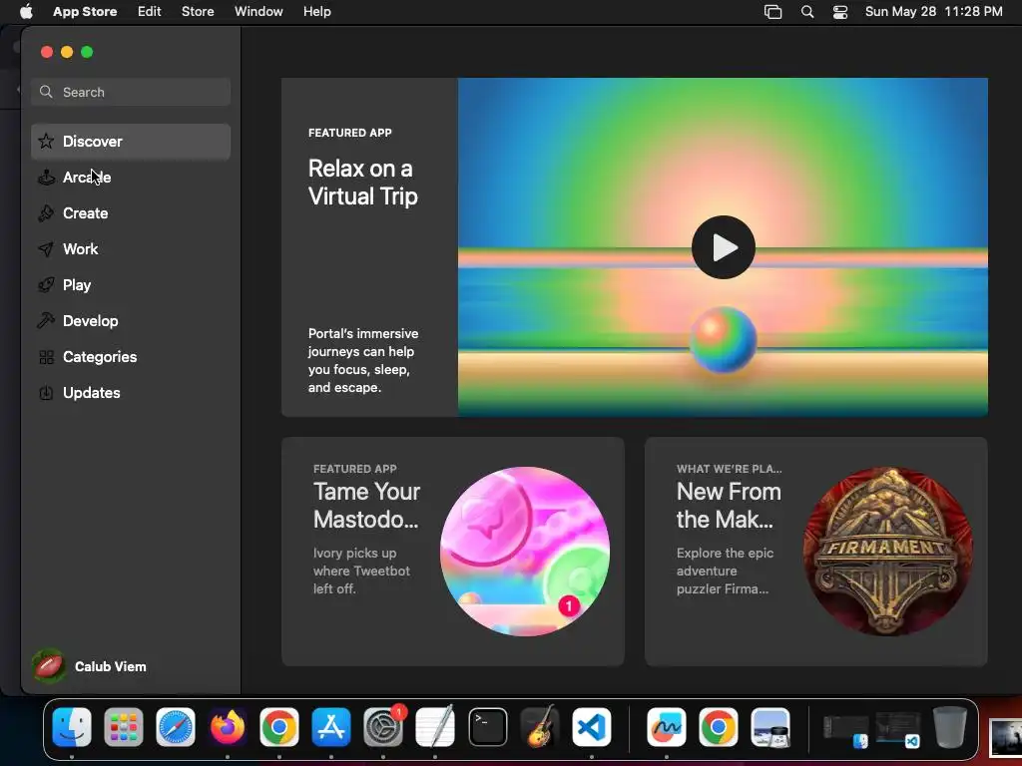The height and width of the screenshot is (766, 1022).
Task: Open Launchpad from the Dock
Action: [x=123, y=727]
